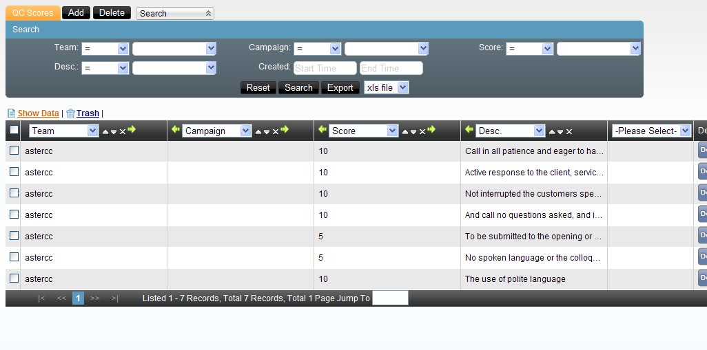Open the xls file export format dropdown
The height and width of the screenshot is (350, 707).
coord(386,87)
